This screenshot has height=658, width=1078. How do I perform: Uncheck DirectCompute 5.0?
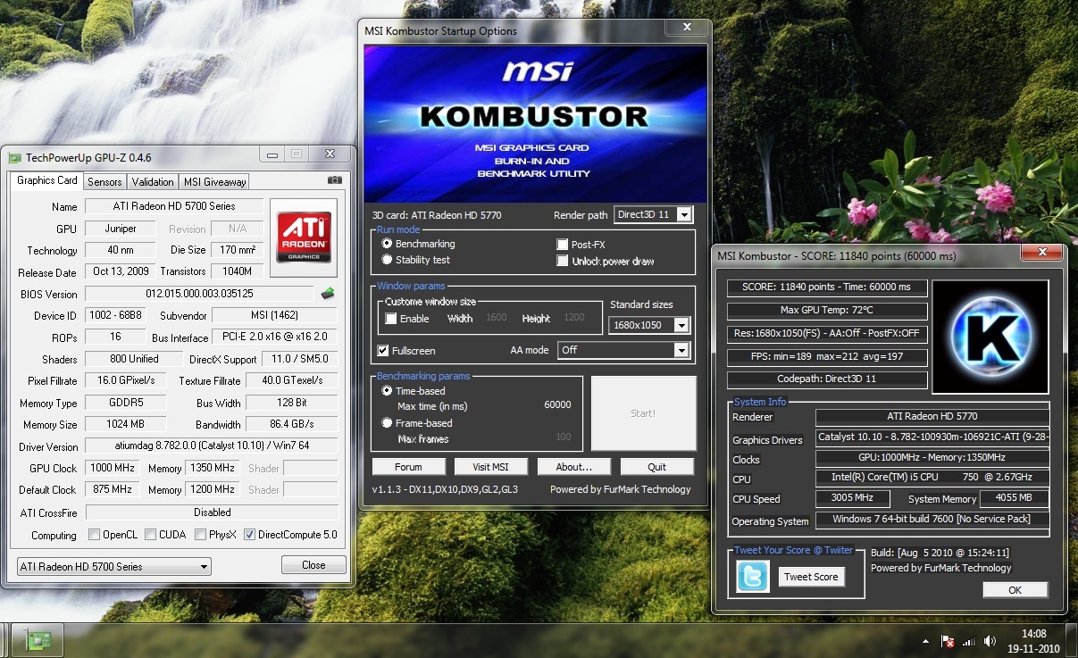click(x=249, y=535)
